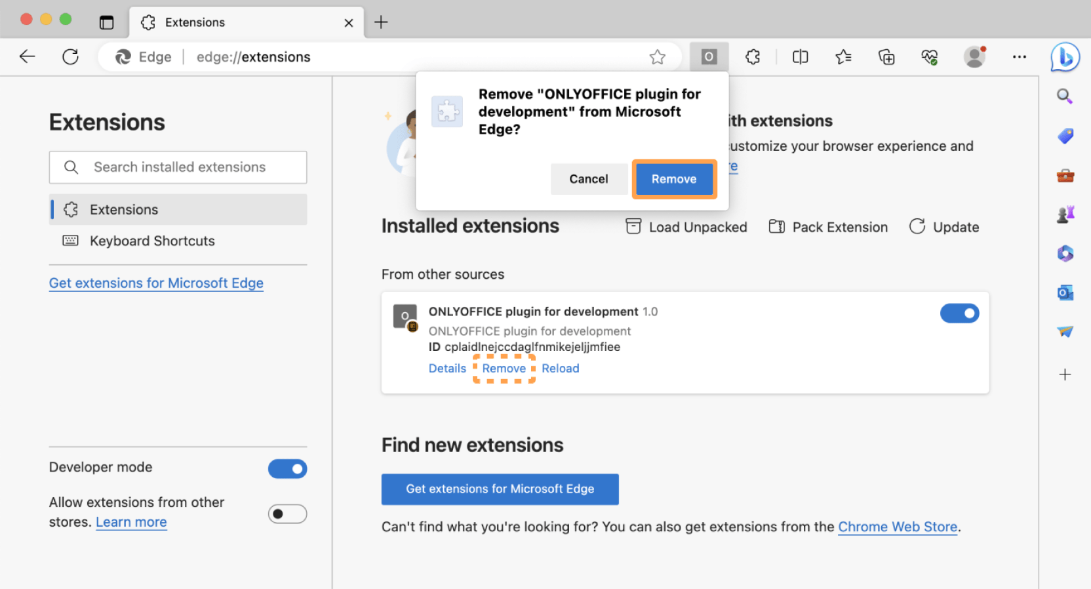Image resolution: width=1091 pixels, height=589 pixels.
Task: Cancel the remove extension dialog
Action: (x=589, y=179)
